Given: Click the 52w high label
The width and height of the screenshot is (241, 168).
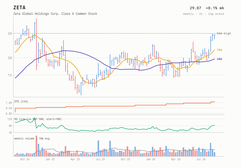Looking at the screenshot, I should click(224, 33).
